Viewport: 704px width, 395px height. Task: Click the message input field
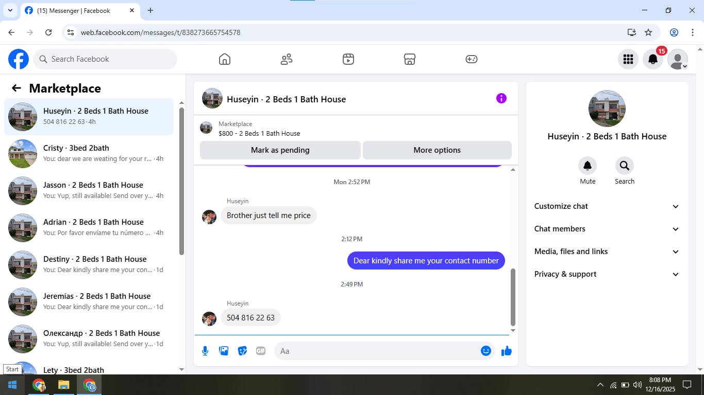pos(384,351)
